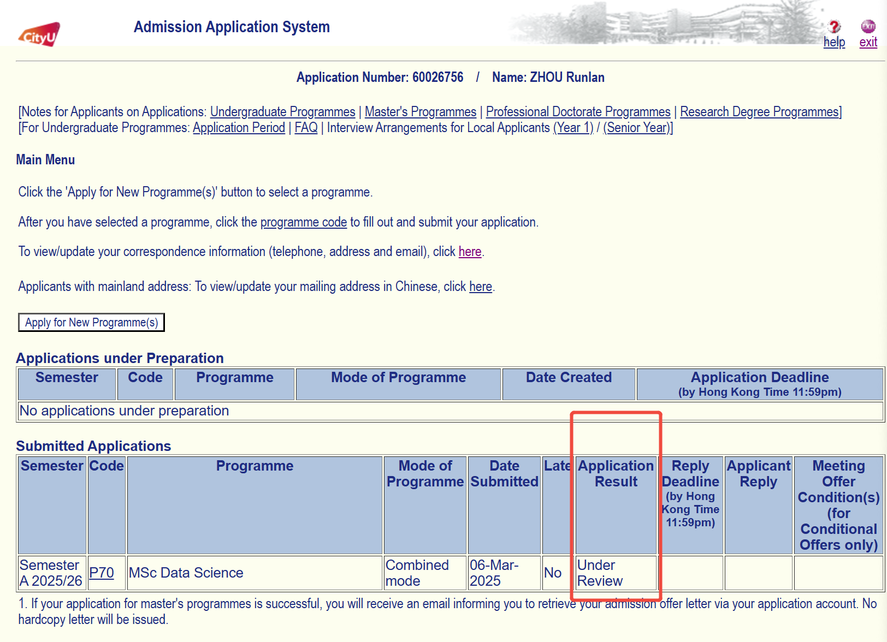This screenshot has width=887, height=642.
Task: Open the FAQ link
Action: [x=306, y=128]
